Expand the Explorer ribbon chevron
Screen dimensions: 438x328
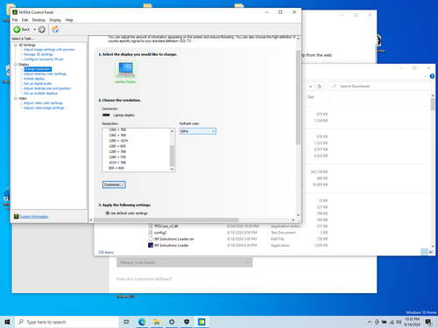click(x=425, y=76)
